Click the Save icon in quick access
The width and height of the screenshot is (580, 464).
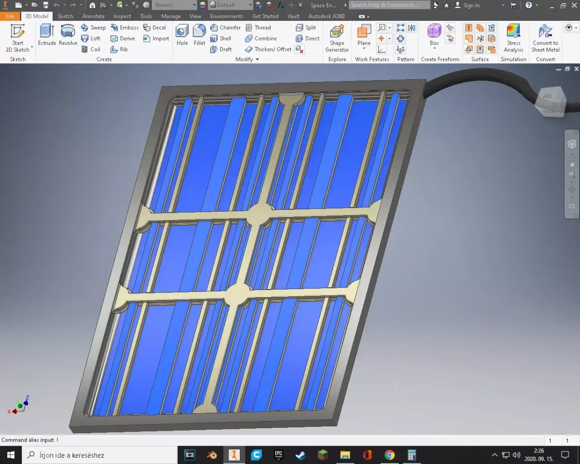click(45, 5)
